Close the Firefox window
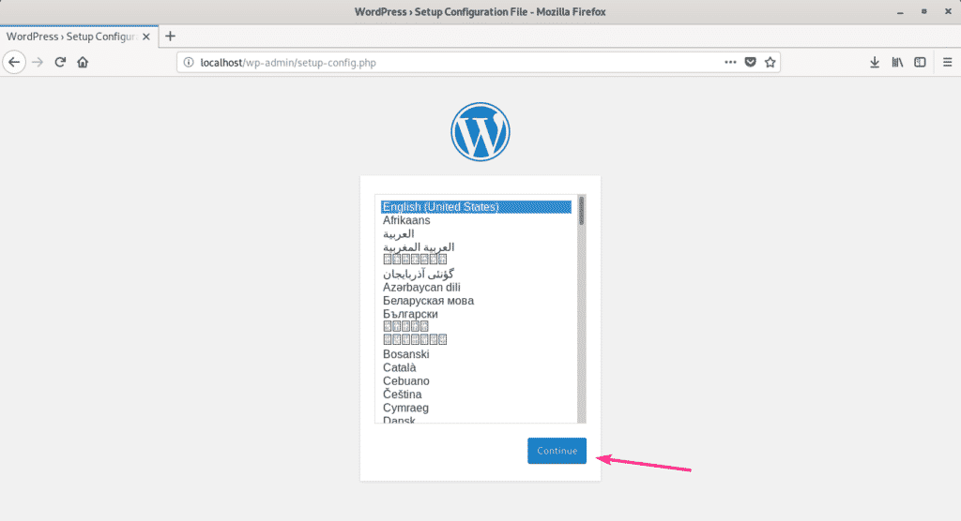 click(x=948, y=11)
